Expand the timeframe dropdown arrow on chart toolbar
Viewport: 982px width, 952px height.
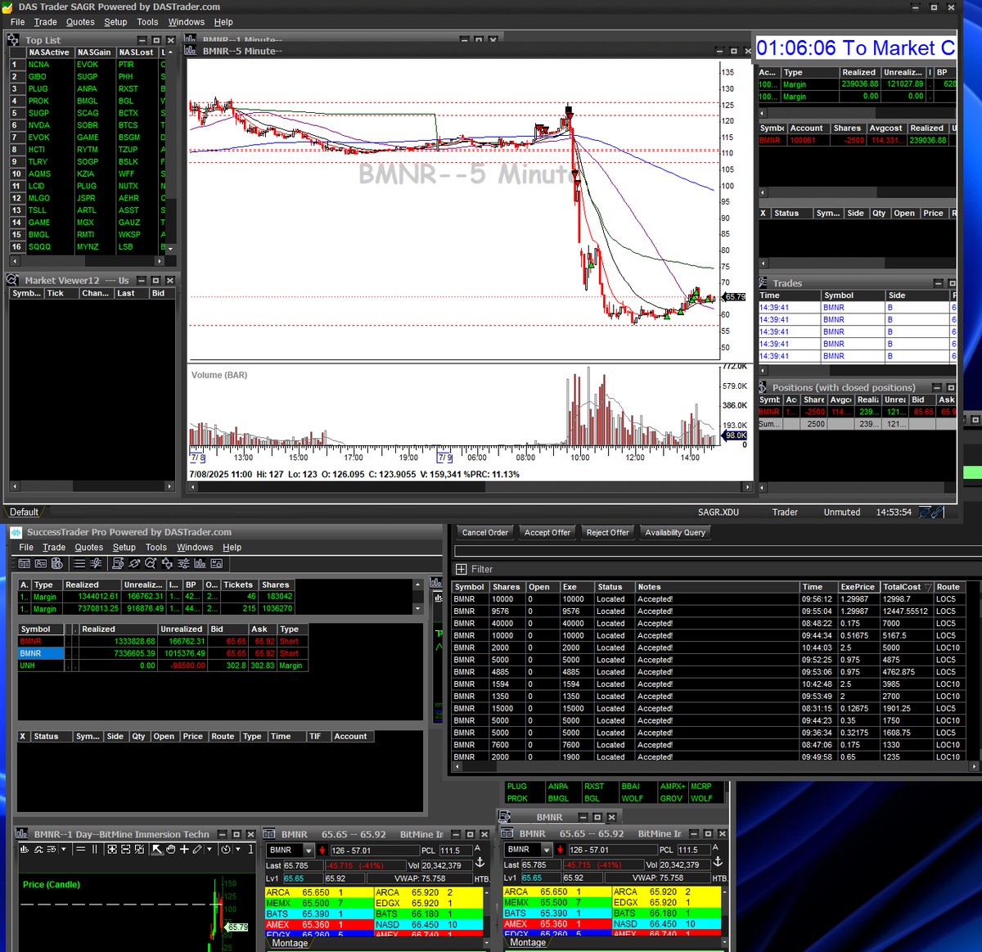[x=63, y=850]
